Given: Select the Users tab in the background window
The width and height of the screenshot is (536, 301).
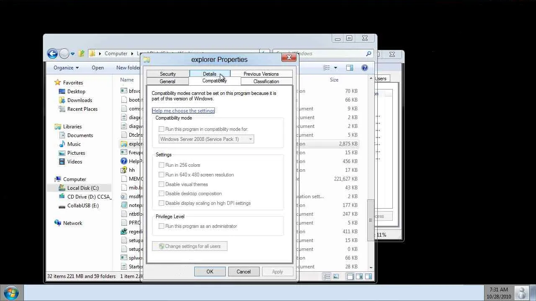Looking at the screenshot, I should point(381,79).
